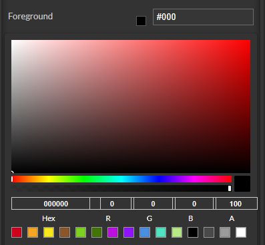Click the Foreground hex field showing #000
This screenshot has width=265, height=245.
[203, 17]
